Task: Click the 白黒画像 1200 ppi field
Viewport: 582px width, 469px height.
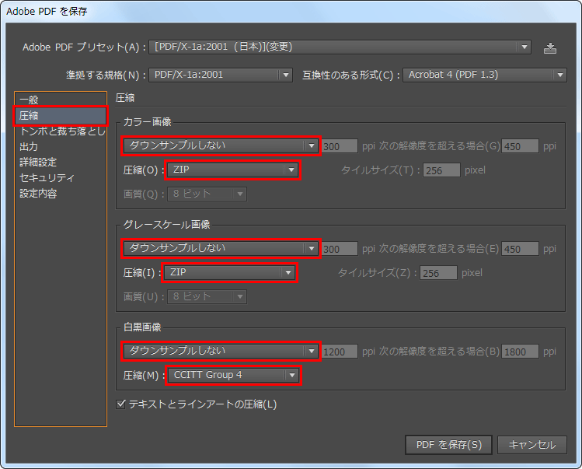Action: 340,352
